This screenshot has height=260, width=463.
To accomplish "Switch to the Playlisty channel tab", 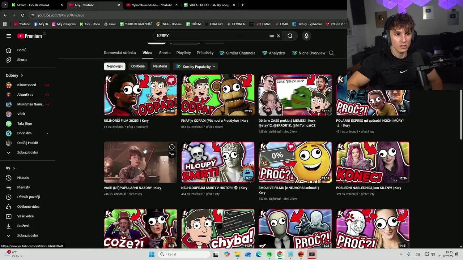I will click(183, 53).
